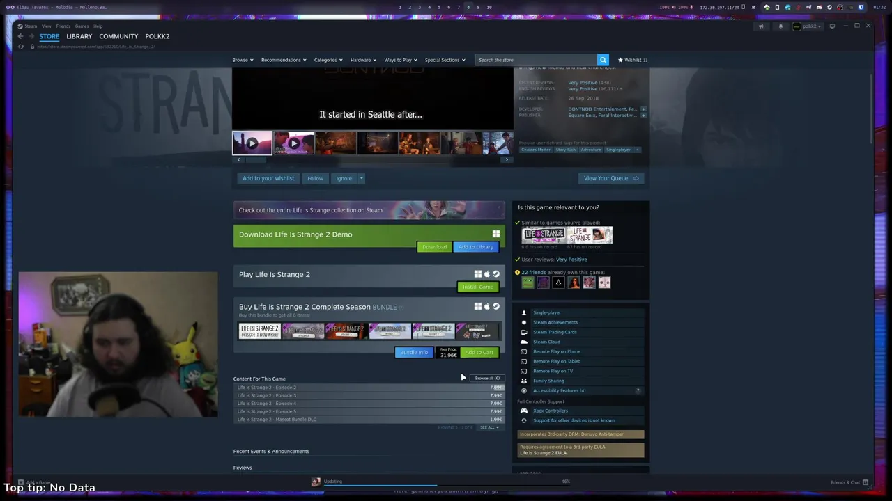892x501 pixels.
Task: Select the first trailer video thumbnail
Action: click(252, 143)
